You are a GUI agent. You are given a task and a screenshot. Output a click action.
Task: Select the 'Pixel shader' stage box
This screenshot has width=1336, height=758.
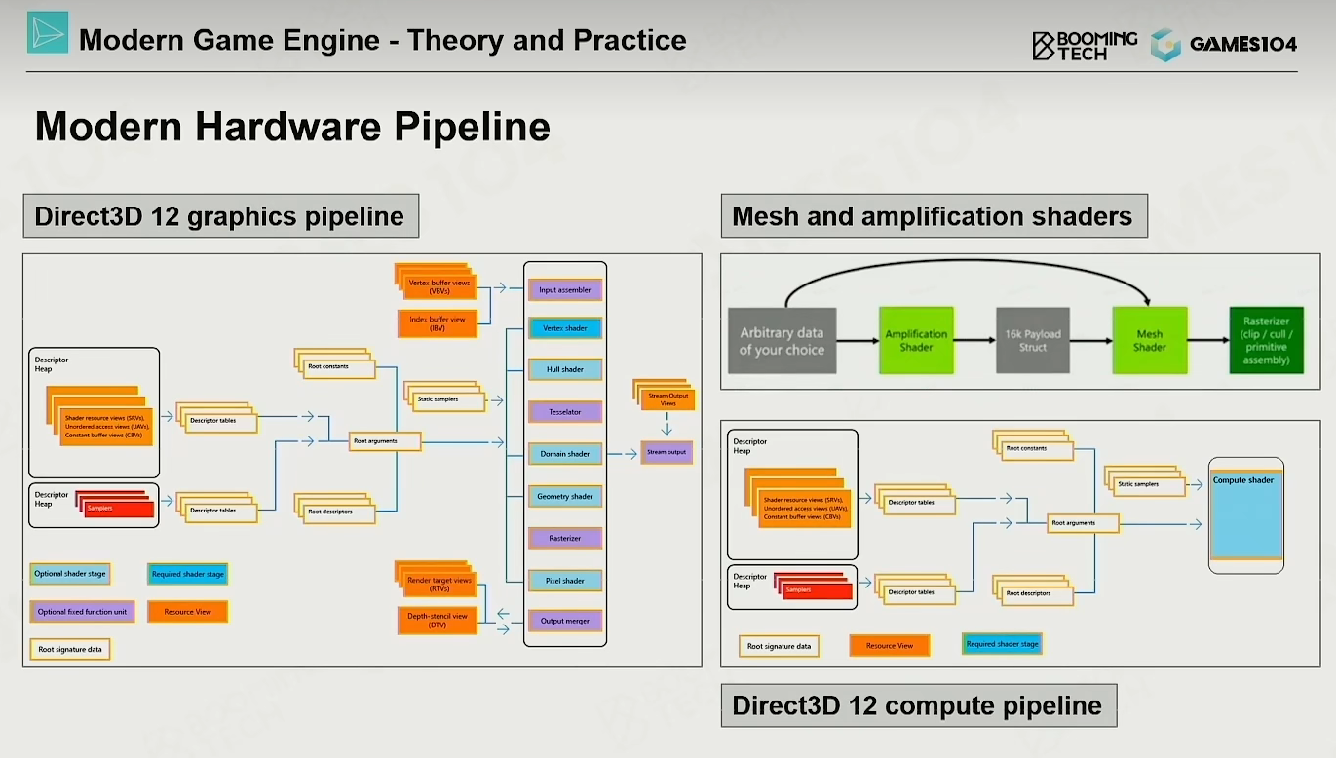pyautogui.click(x=565, y=581)
